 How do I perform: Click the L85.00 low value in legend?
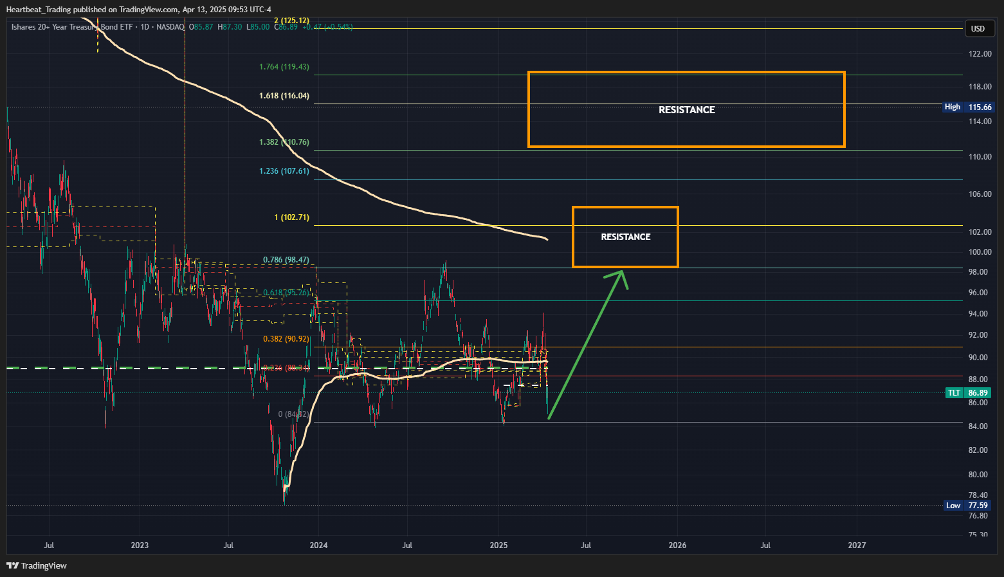[258, 27]
